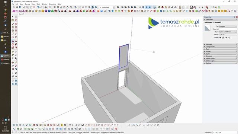The height and width of the screenshot is (134, 238).
Task: Open the Type undefined dropdown
Action: pyautogui.click(x=228, y=32)
